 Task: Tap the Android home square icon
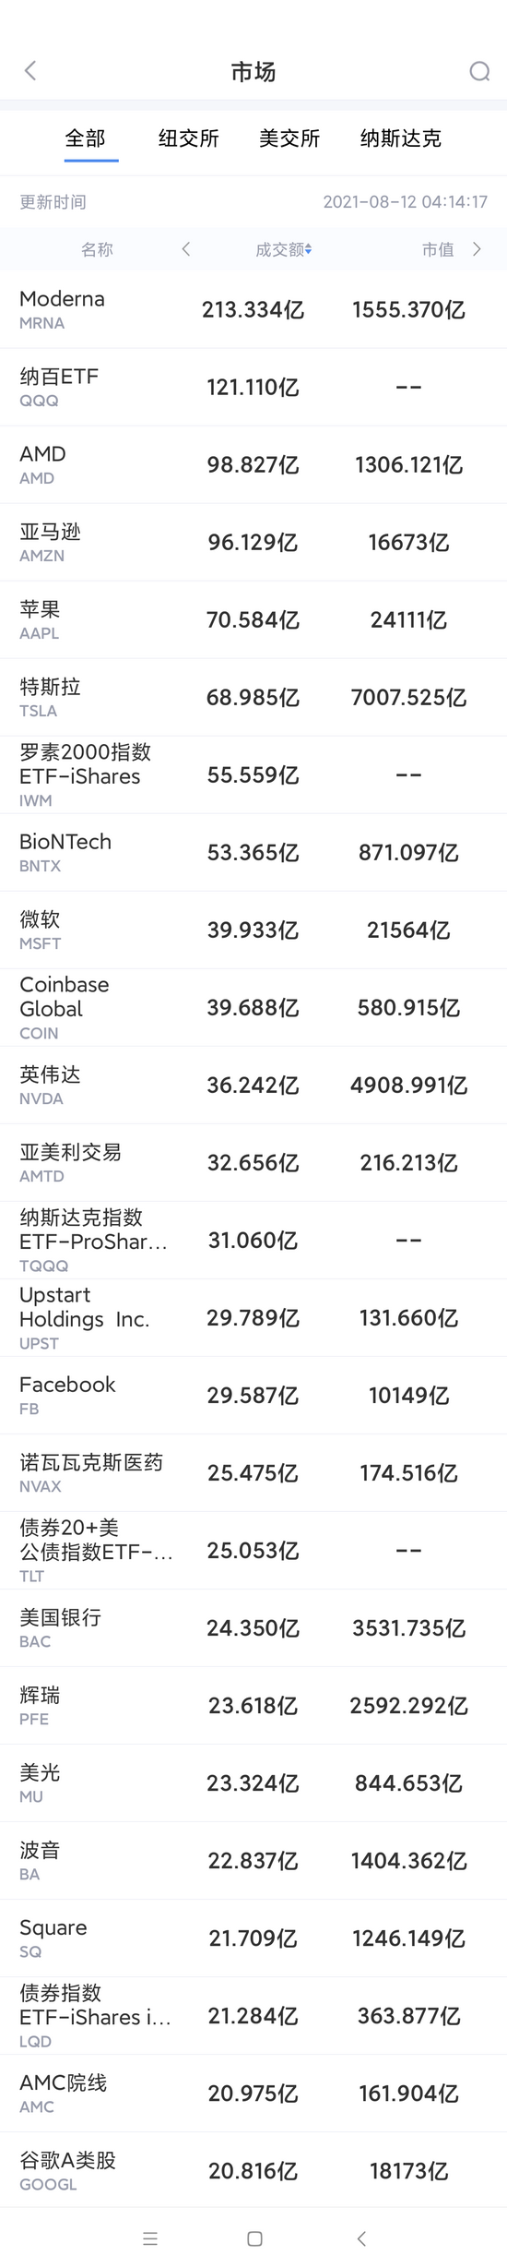(255, 2238)
